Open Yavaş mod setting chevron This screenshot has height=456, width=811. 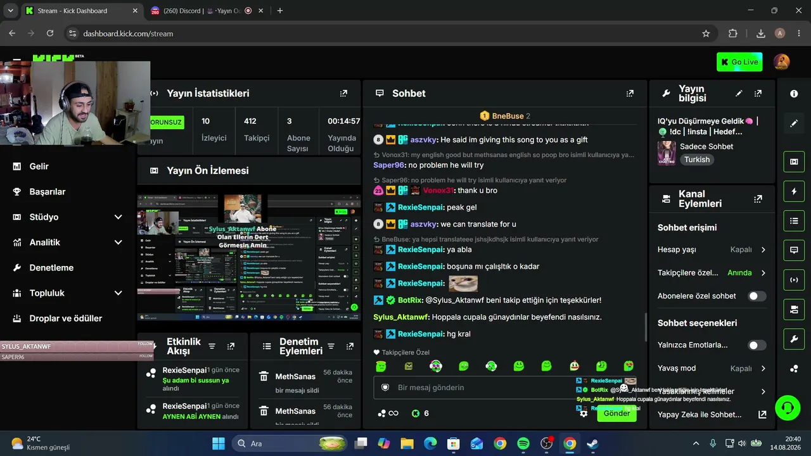763,369
